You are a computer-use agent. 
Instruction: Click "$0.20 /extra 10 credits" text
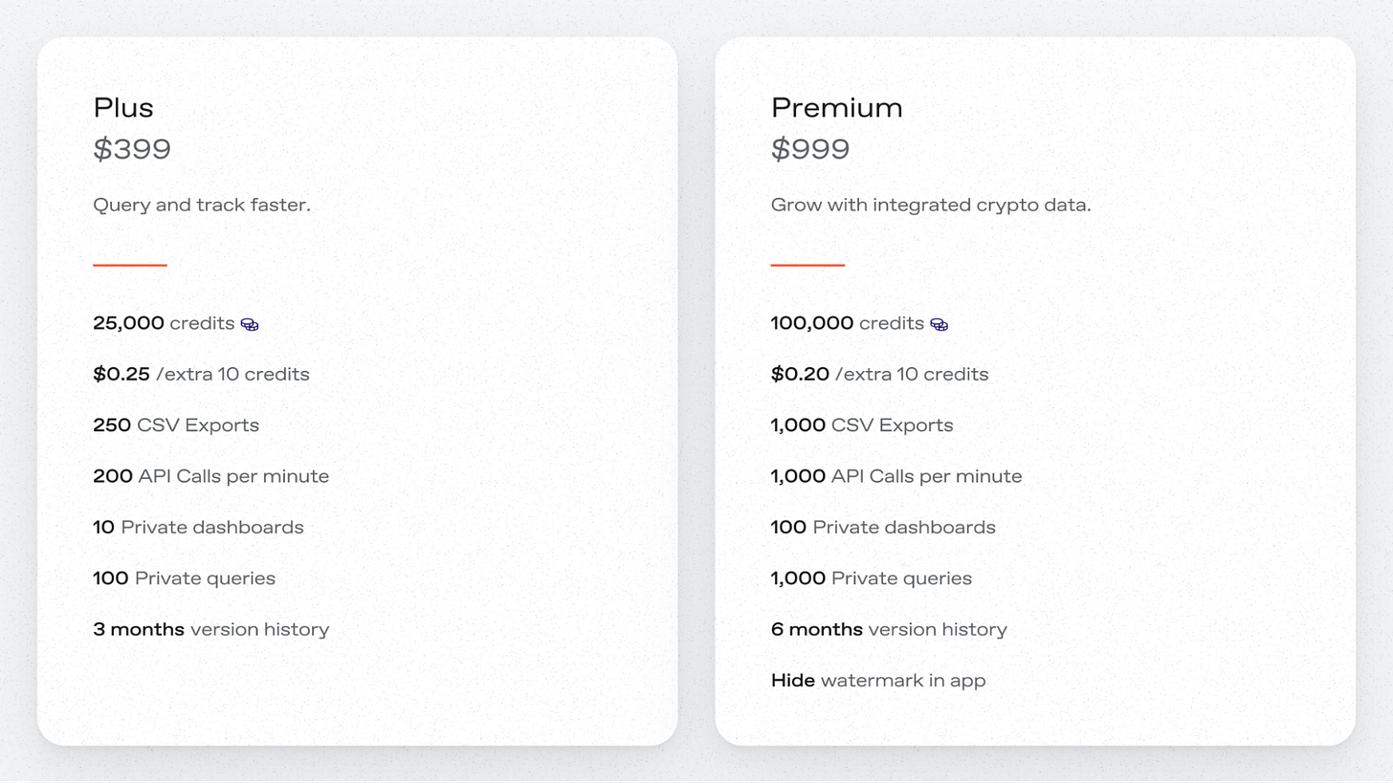879,374
